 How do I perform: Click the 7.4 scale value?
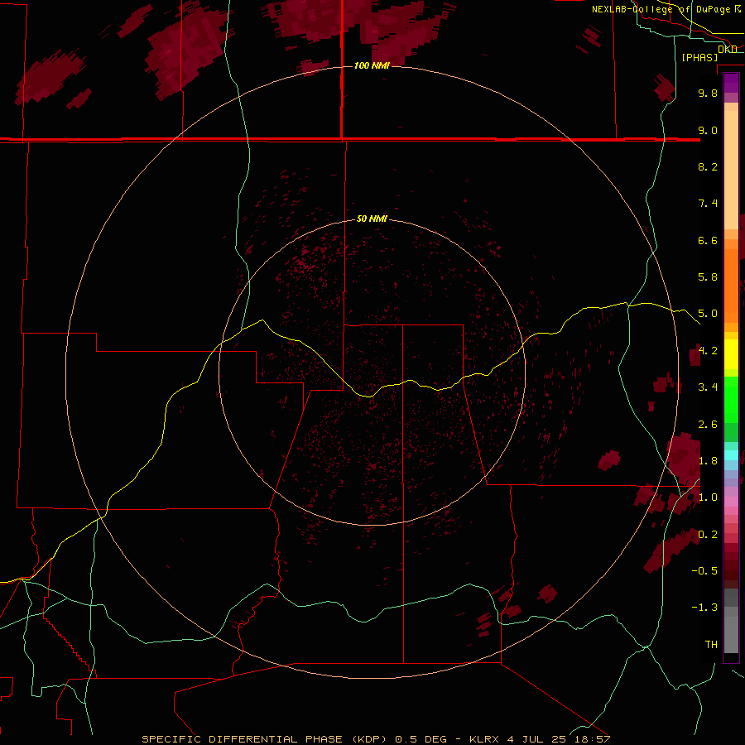point(708,204)
